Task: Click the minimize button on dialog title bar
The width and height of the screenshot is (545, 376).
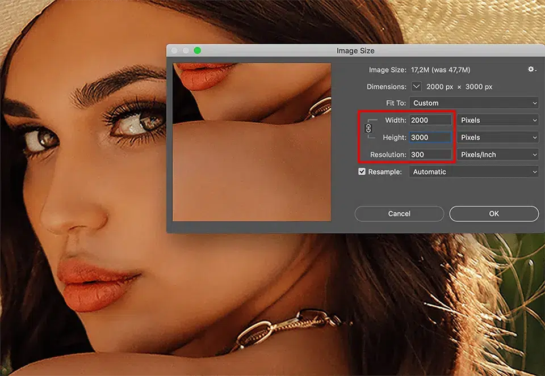Action: pyautogui.click(x=186, y=50)
